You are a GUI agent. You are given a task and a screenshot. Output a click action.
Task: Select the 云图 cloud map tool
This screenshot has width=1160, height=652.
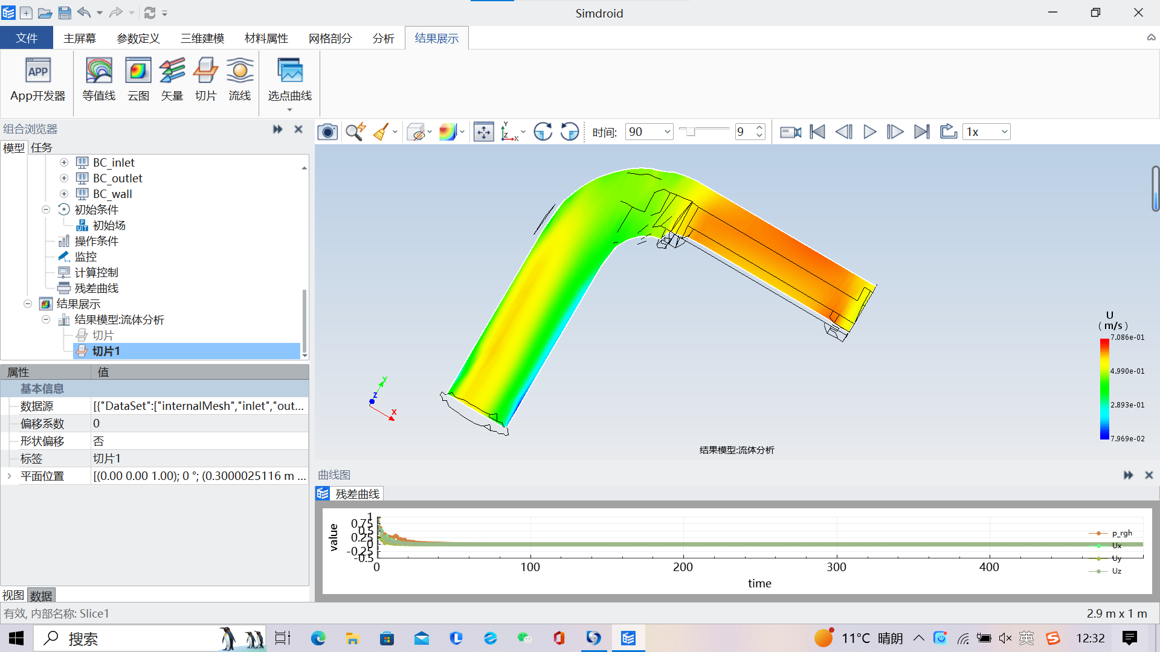[x=138, y=80]
